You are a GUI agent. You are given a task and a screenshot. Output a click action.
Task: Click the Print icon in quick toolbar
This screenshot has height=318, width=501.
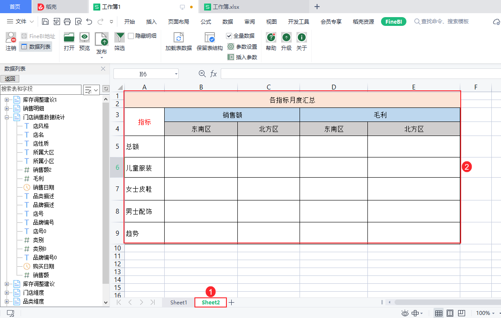[67, 22]
